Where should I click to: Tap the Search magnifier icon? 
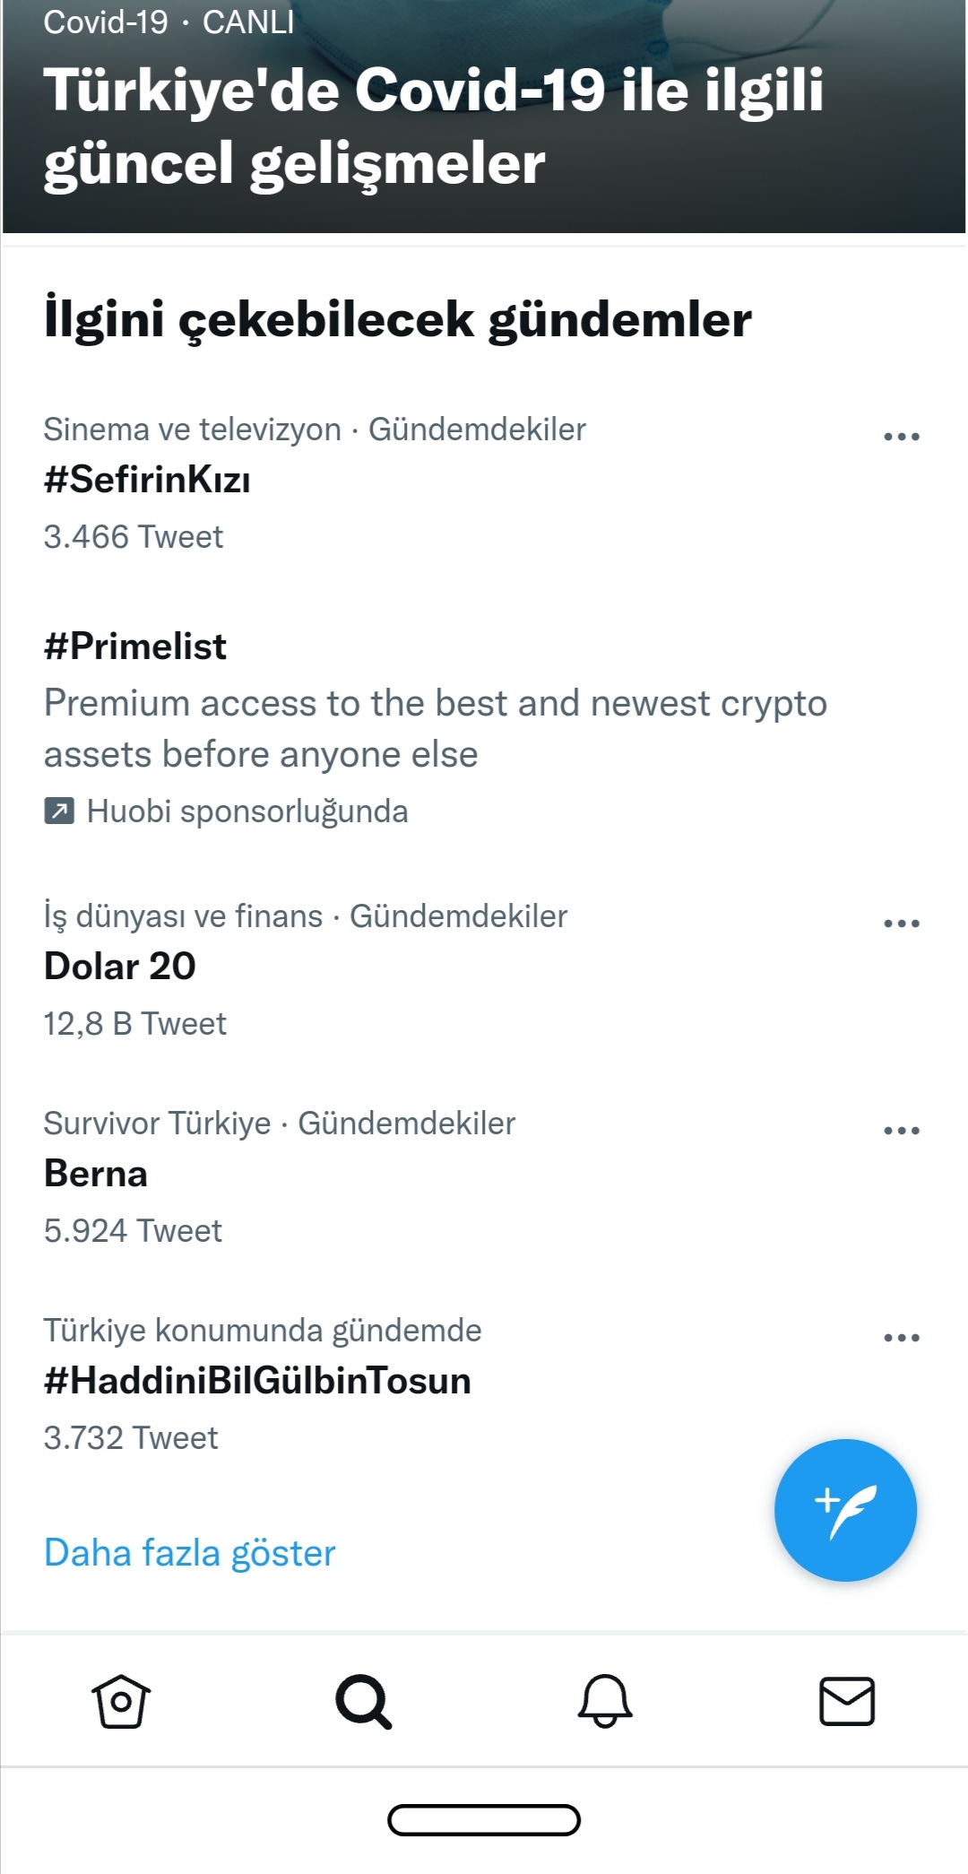[x=363, y=1701]
